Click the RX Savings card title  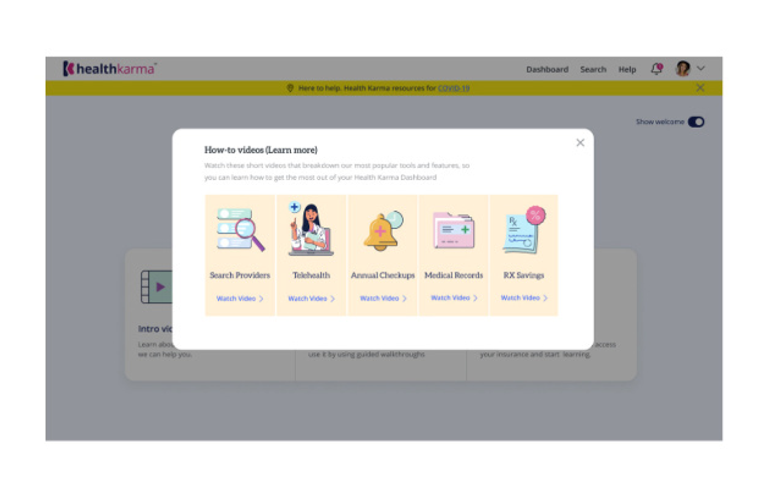coord(524,275)
